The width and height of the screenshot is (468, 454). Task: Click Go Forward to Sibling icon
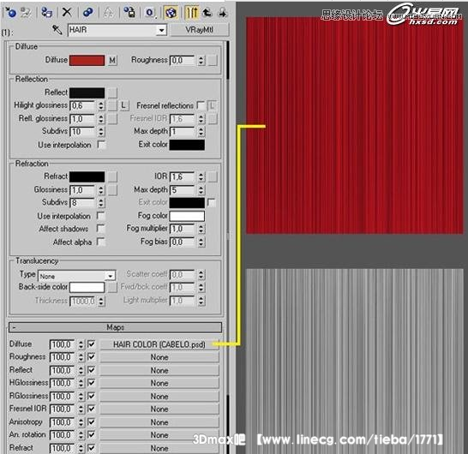point(222,13)
